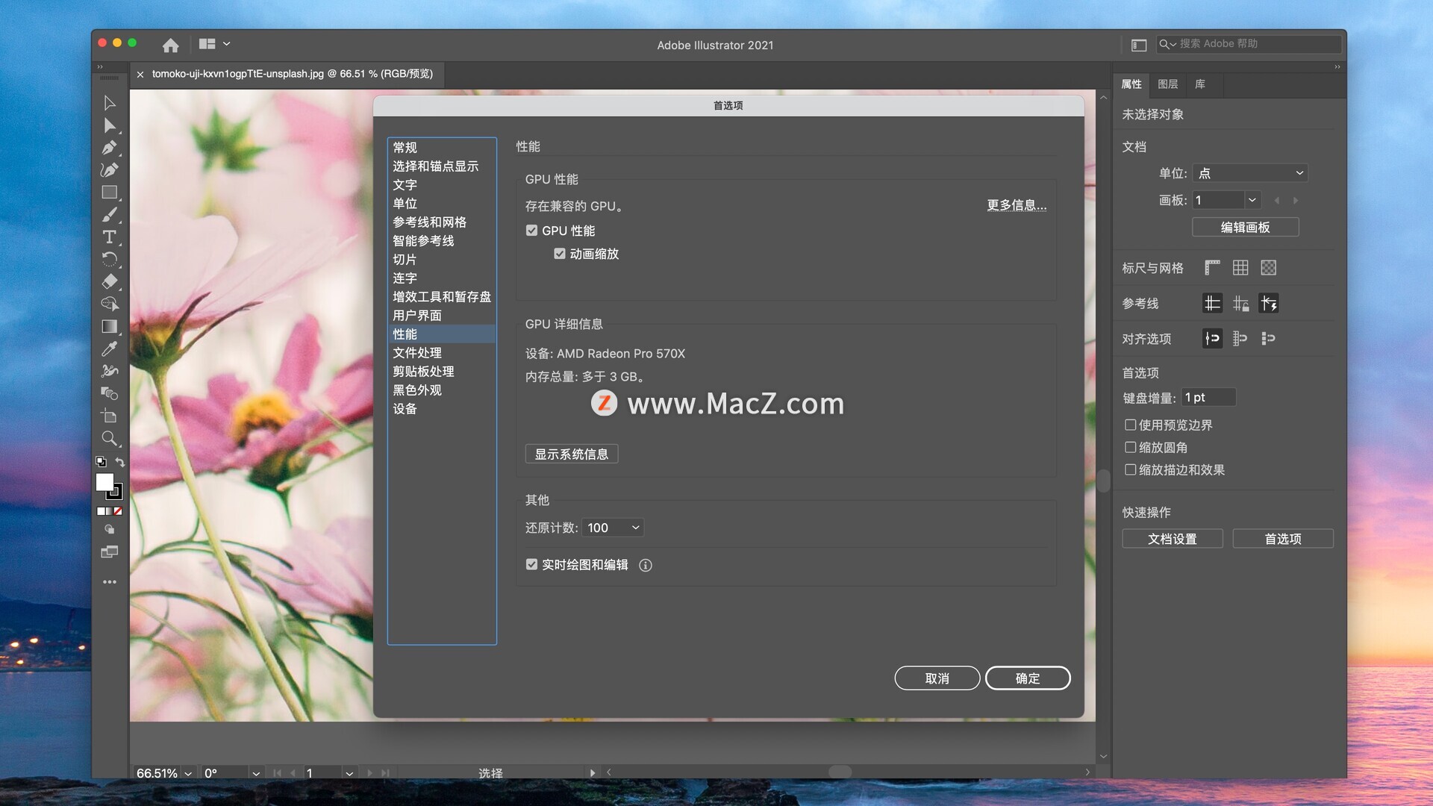Toggle the 动画缩放 checkbox
The image size is (1433, 806).
560,254
